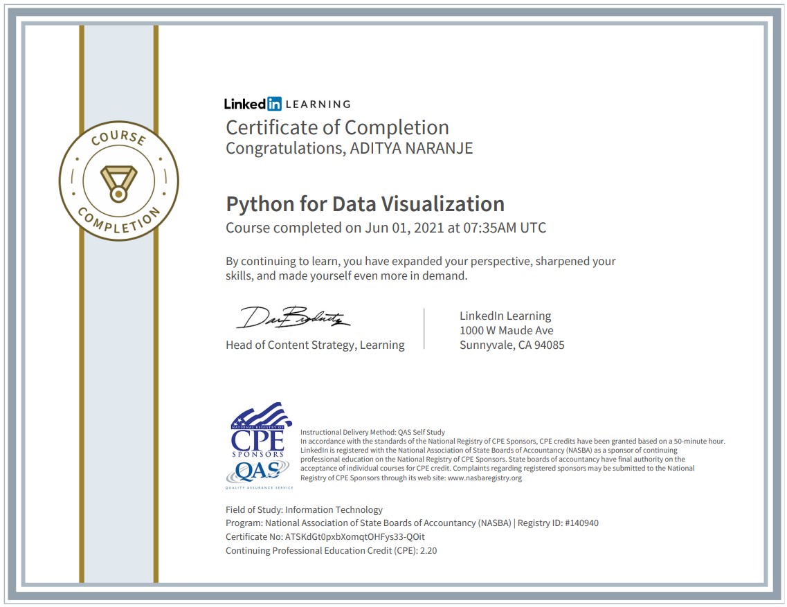Click the 'COURSE' text on the badge

(118, 138)
